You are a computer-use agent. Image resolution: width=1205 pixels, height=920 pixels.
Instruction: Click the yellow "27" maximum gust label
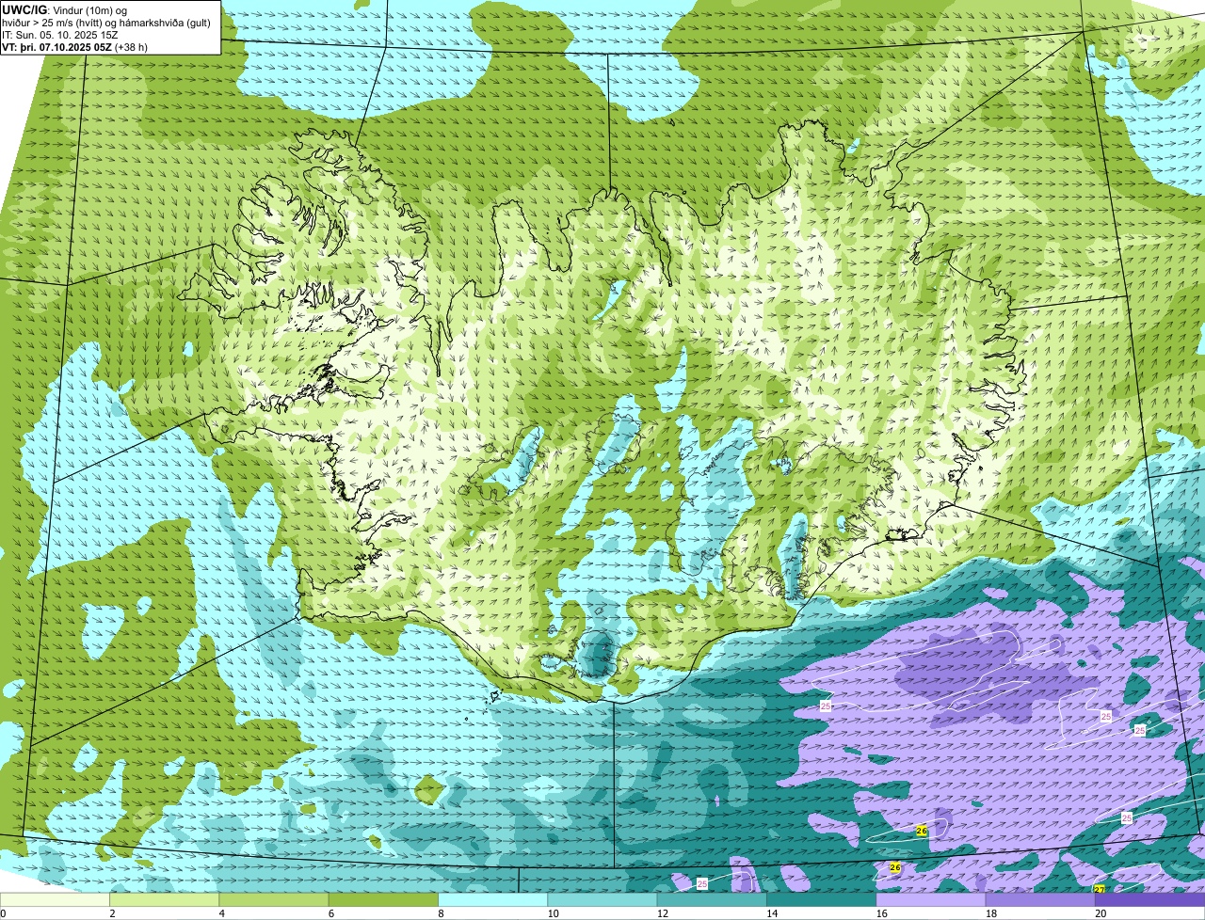pyautogui.click(x=1100, y=889)
